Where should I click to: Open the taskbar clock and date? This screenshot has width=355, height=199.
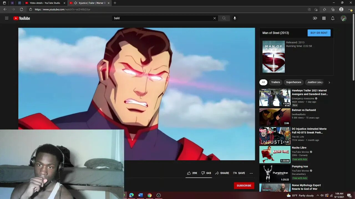pyautogui.click(x=339, y=195)
